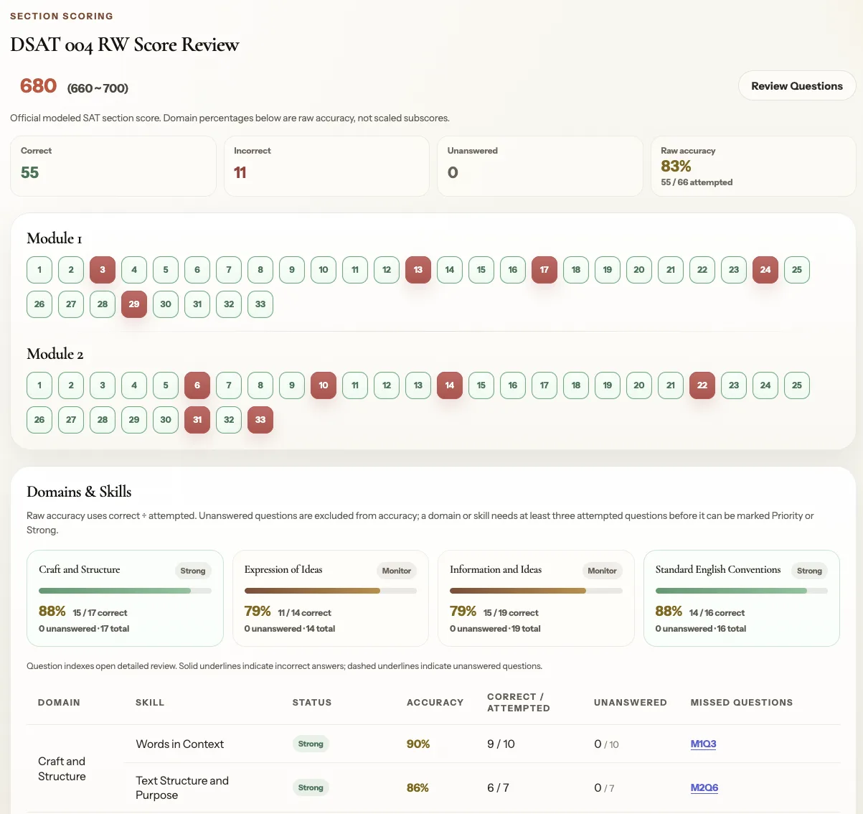Viewport: 863px width, 814px height.
Task: Click the 14 / 16 correct text
Action: (717, 613)
